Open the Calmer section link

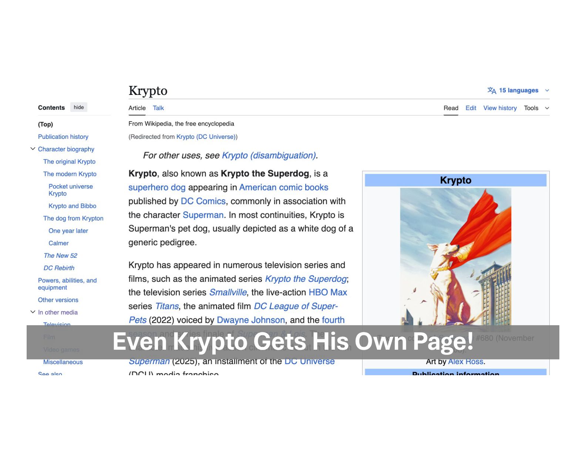pyautogui.click(x=58, y=243)
